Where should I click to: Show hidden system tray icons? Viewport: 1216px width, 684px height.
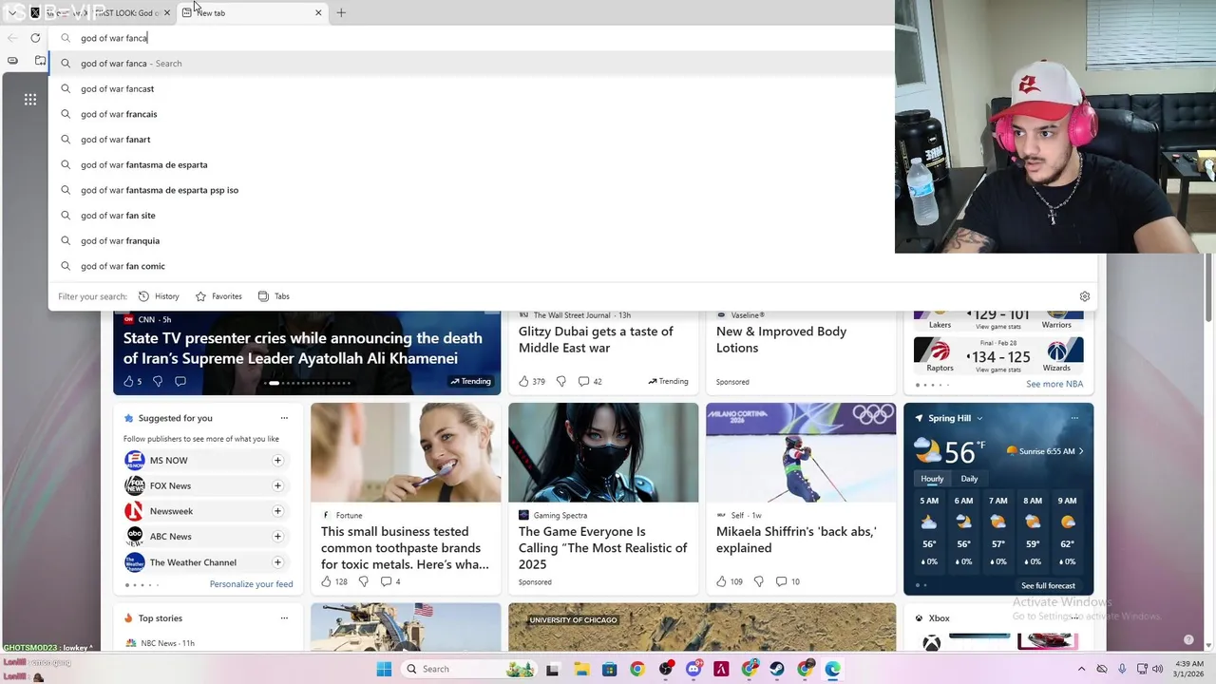click(1081, 669)
